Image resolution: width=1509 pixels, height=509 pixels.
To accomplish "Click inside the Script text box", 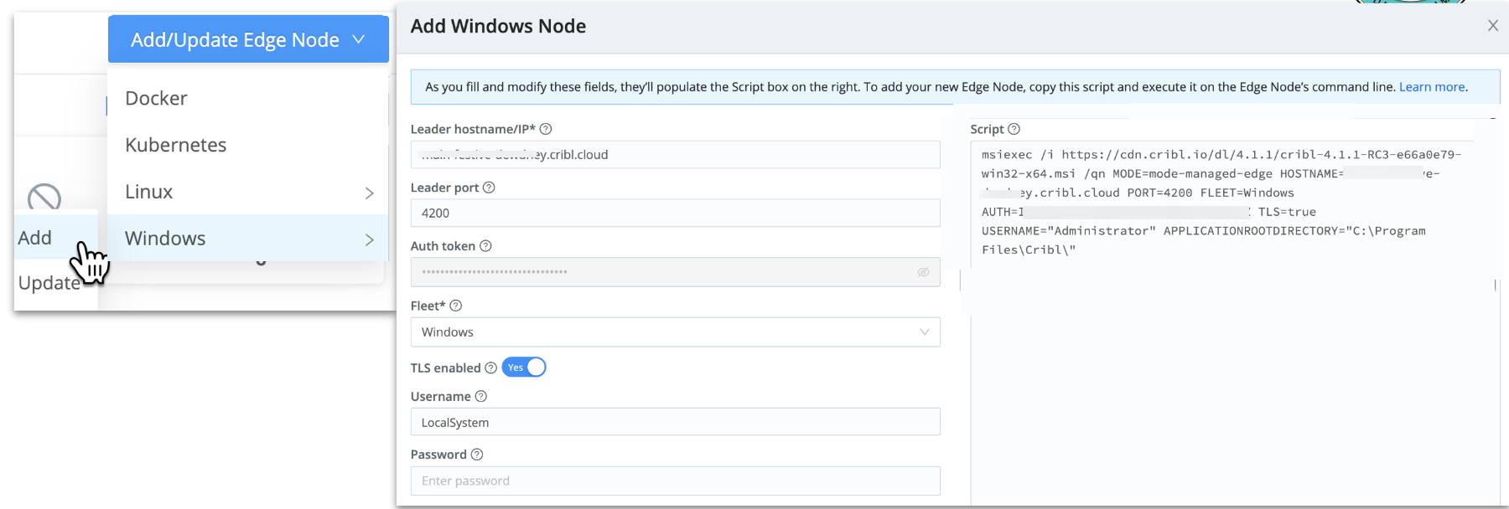I will tap(1235, 322).
